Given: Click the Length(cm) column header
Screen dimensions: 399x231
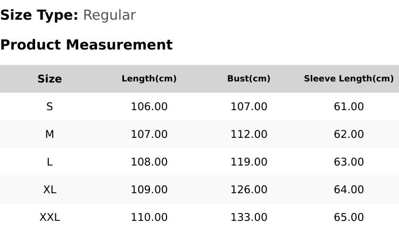Looking at the screenshot, I should pos(149,78).
